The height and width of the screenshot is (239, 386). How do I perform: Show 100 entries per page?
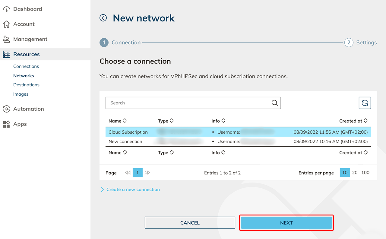click(365, 173)
